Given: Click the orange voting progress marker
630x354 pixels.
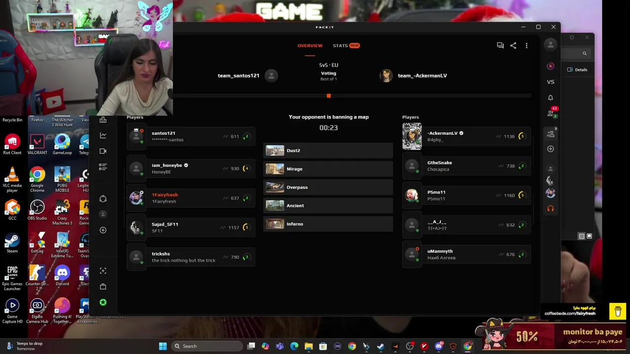Looking at the screenshot, I should 329,96.
